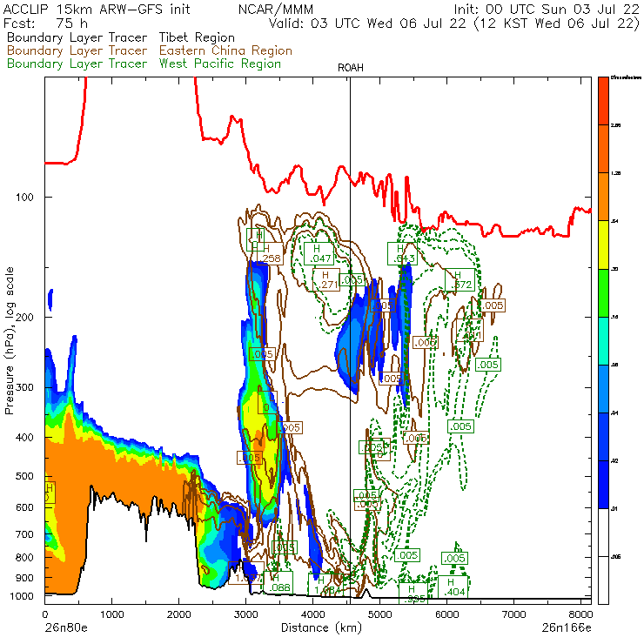Click the brown 'Eastern China Region' legend entry
Screen dimensions: 644x644
[225, 50]
